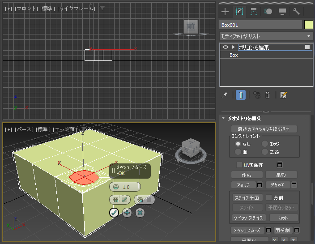Click the 前 face of front ViewCube
315x244 pixels.
tap(191, 26)
